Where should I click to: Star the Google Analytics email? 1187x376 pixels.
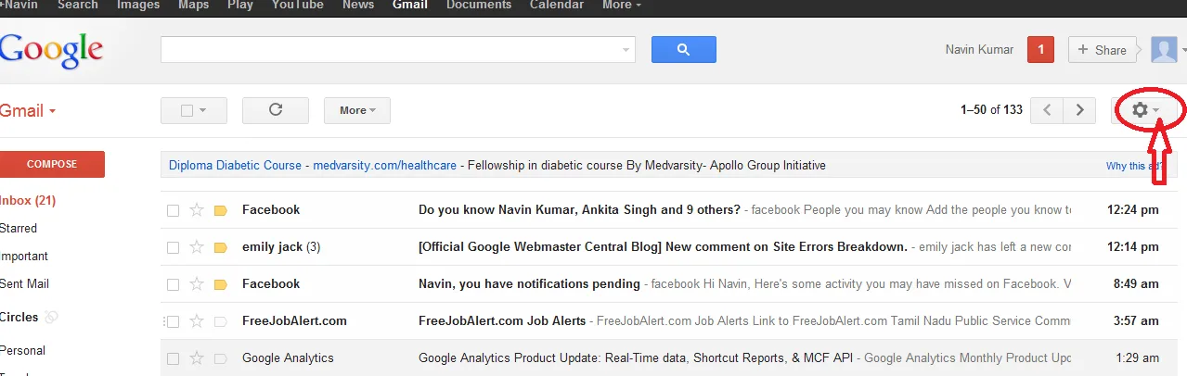click(197, 358)
